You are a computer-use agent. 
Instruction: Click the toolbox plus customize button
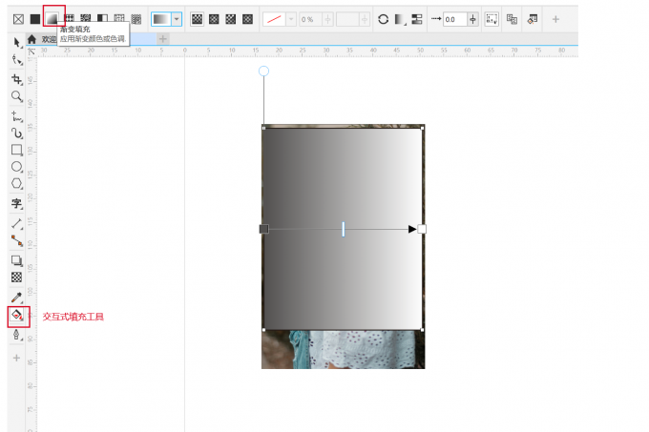[16, 358]
